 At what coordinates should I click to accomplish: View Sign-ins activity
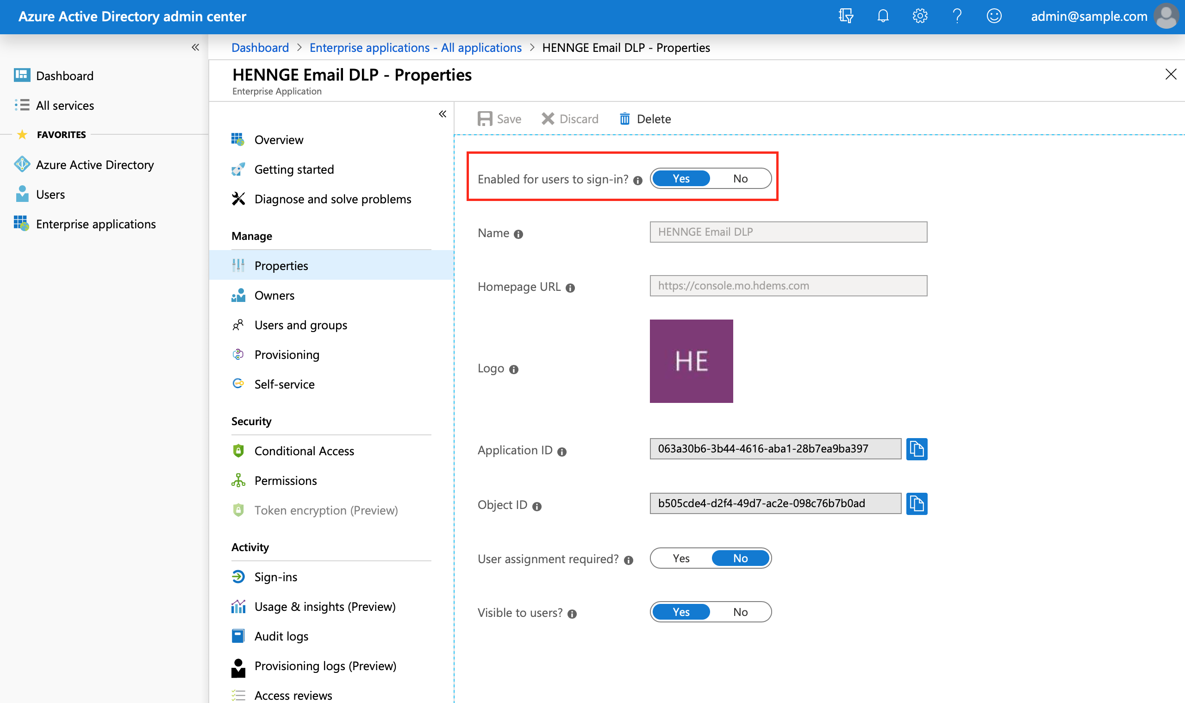331,577
